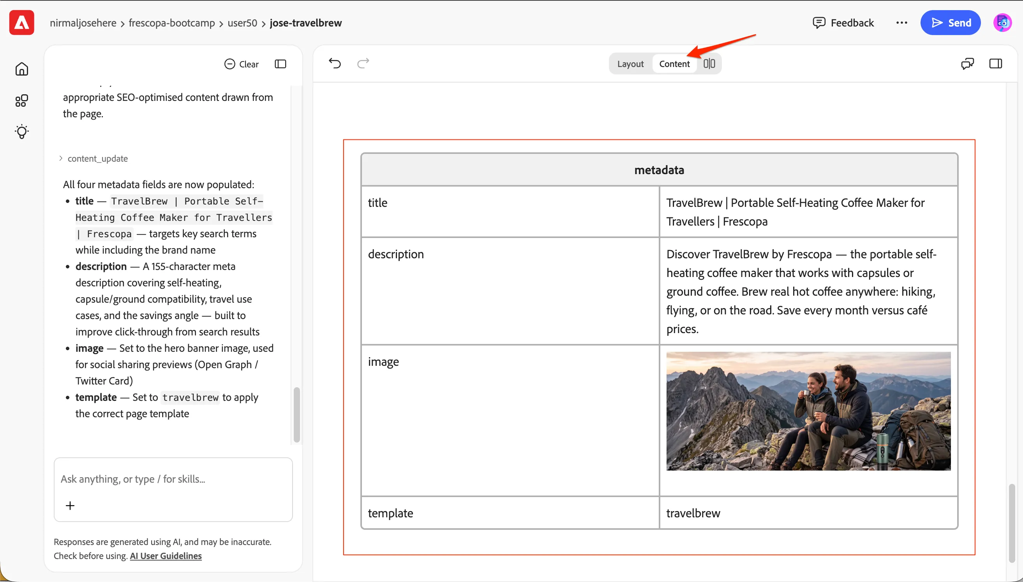Click the Send button
1023x582 pixels.
pos(950,23)
